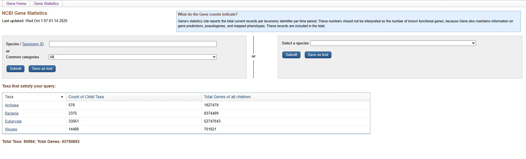
Task: Open the Viruses taxa link
Action: (11, 129)
